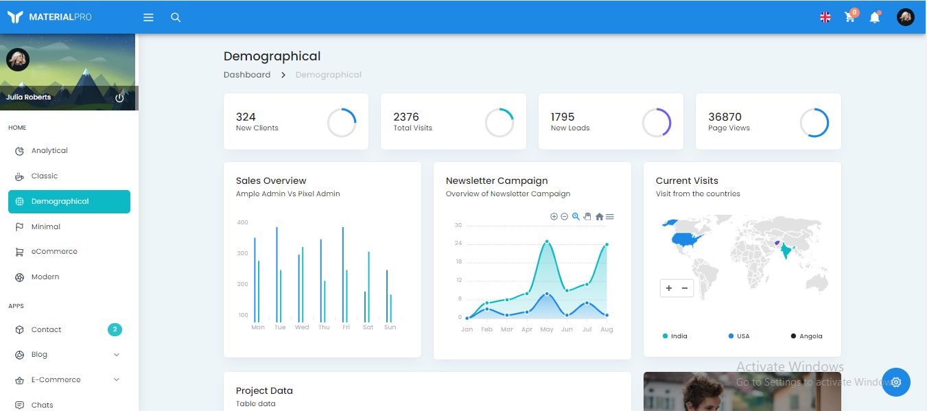Screen dimensions: 927x411
Task: Click the power logout icon beside Julia Roberts
Action: click(119, 97)
